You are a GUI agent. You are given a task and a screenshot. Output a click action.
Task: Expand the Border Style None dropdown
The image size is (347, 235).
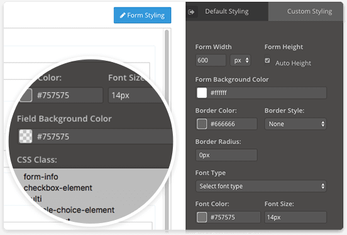295,124
